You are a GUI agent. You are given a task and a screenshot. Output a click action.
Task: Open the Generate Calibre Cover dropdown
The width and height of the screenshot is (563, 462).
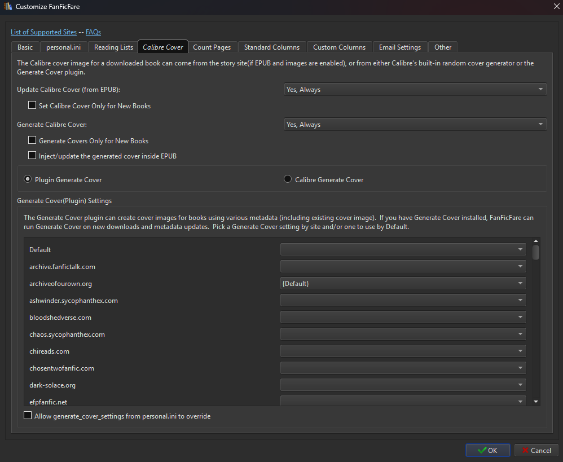pos(415,125)
